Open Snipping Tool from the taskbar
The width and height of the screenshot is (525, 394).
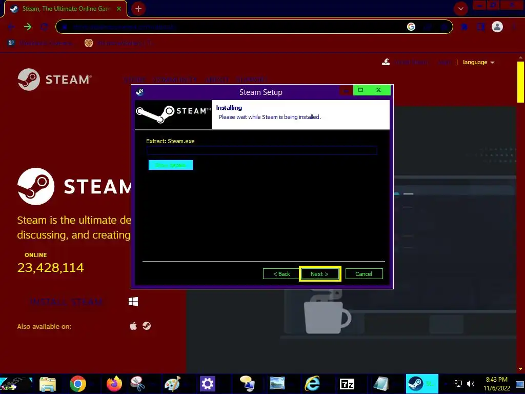[137, 384]
